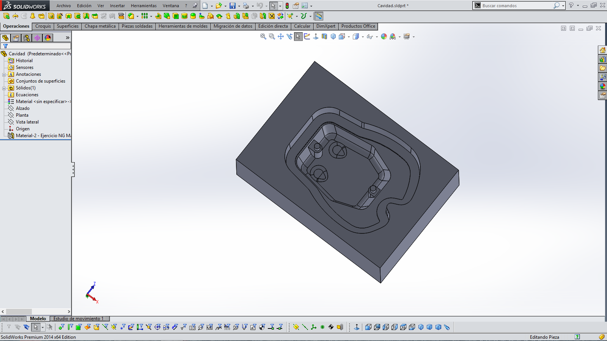The height and width of the screenshot is (341, 607).
Task: Click the Dome feature icon
Action: click(x=193, y=16)
